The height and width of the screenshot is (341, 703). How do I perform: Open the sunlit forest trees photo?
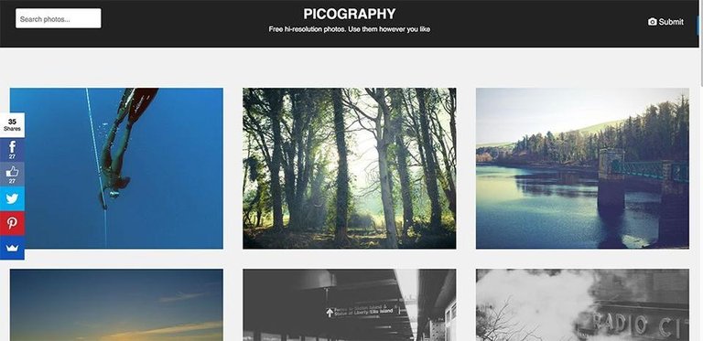tap(350, 168)
